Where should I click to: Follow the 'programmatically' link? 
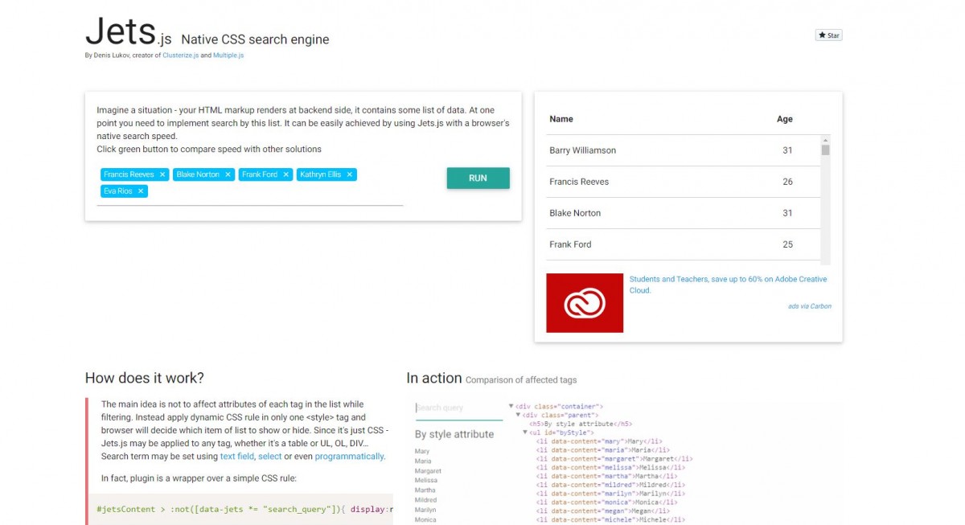click(350, 456)
